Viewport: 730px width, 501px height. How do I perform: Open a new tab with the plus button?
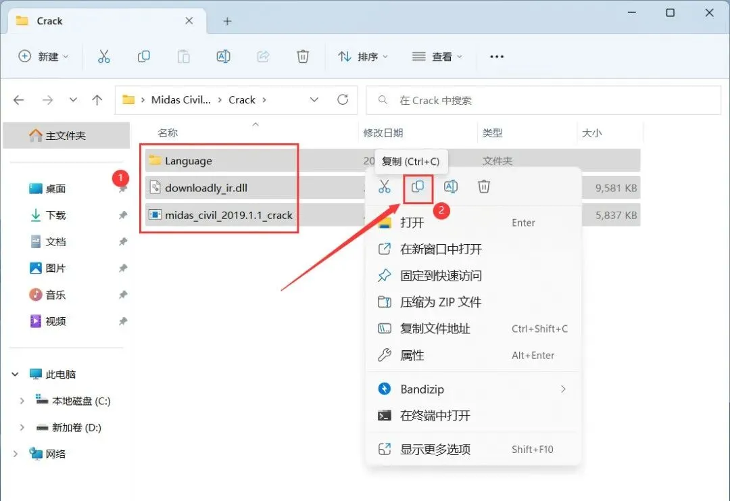point(227,21)
